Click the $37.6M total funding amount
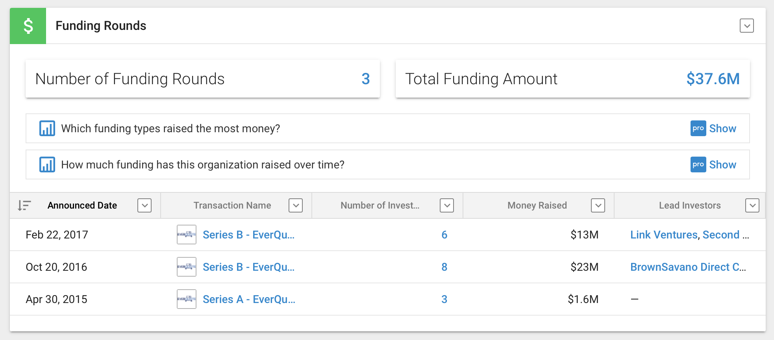 (x=713, y=79)
